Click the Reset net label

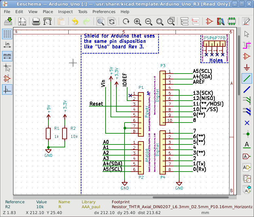tap(96, 104)
